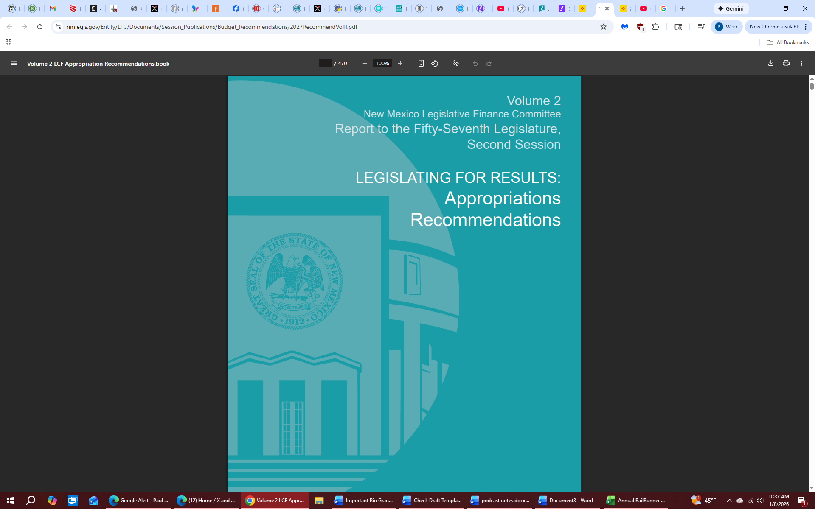Bookmark this page with the star
The width and height of the screenshot is (815, 509).
pyautogui.click(x=603, y=27)
